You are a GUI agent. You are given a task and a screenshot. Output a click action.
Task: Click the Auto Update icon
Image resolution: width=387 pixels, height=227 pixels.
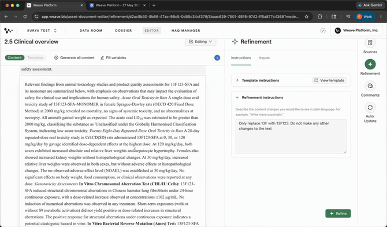(370, 108)
